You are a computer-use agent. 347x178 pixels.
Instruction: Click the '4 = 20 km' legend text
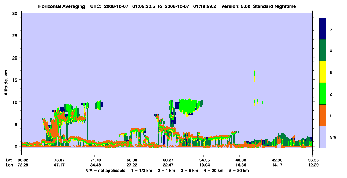pos(213,171)
